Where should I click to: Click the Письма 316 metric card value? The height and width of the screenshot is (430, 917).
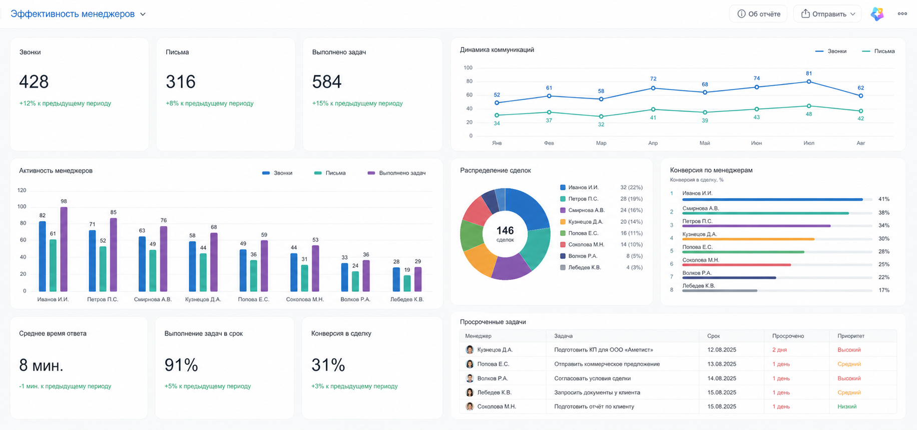(x=181, y=82)
